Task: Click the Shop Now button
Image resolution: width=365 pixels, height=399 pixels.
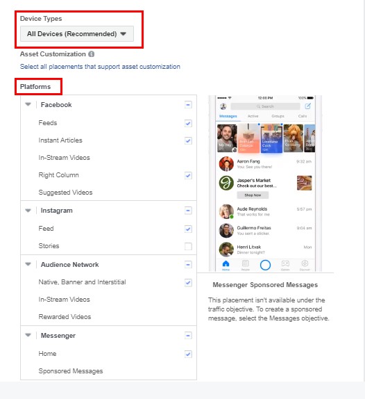Action: click(253, 195)
